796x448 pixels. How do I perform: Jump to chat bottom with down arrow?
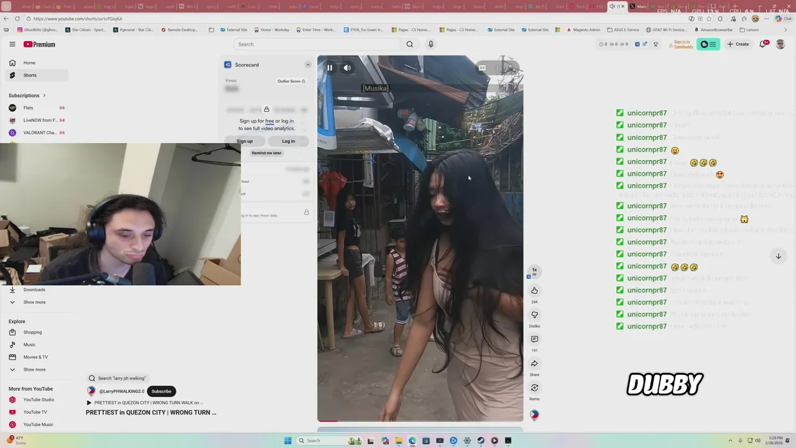point(778,256)
